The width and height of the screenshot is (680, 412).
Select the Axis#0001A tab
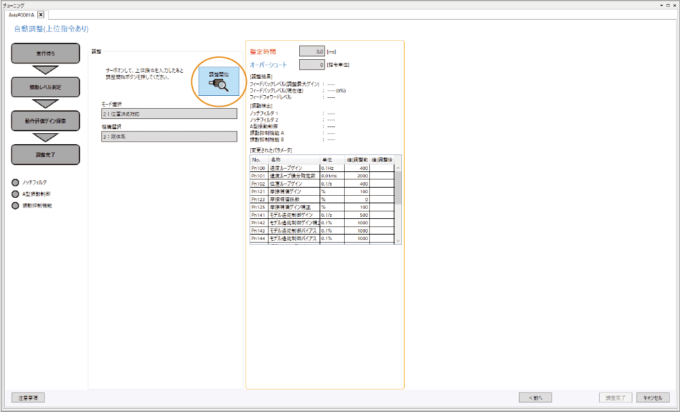21,14
